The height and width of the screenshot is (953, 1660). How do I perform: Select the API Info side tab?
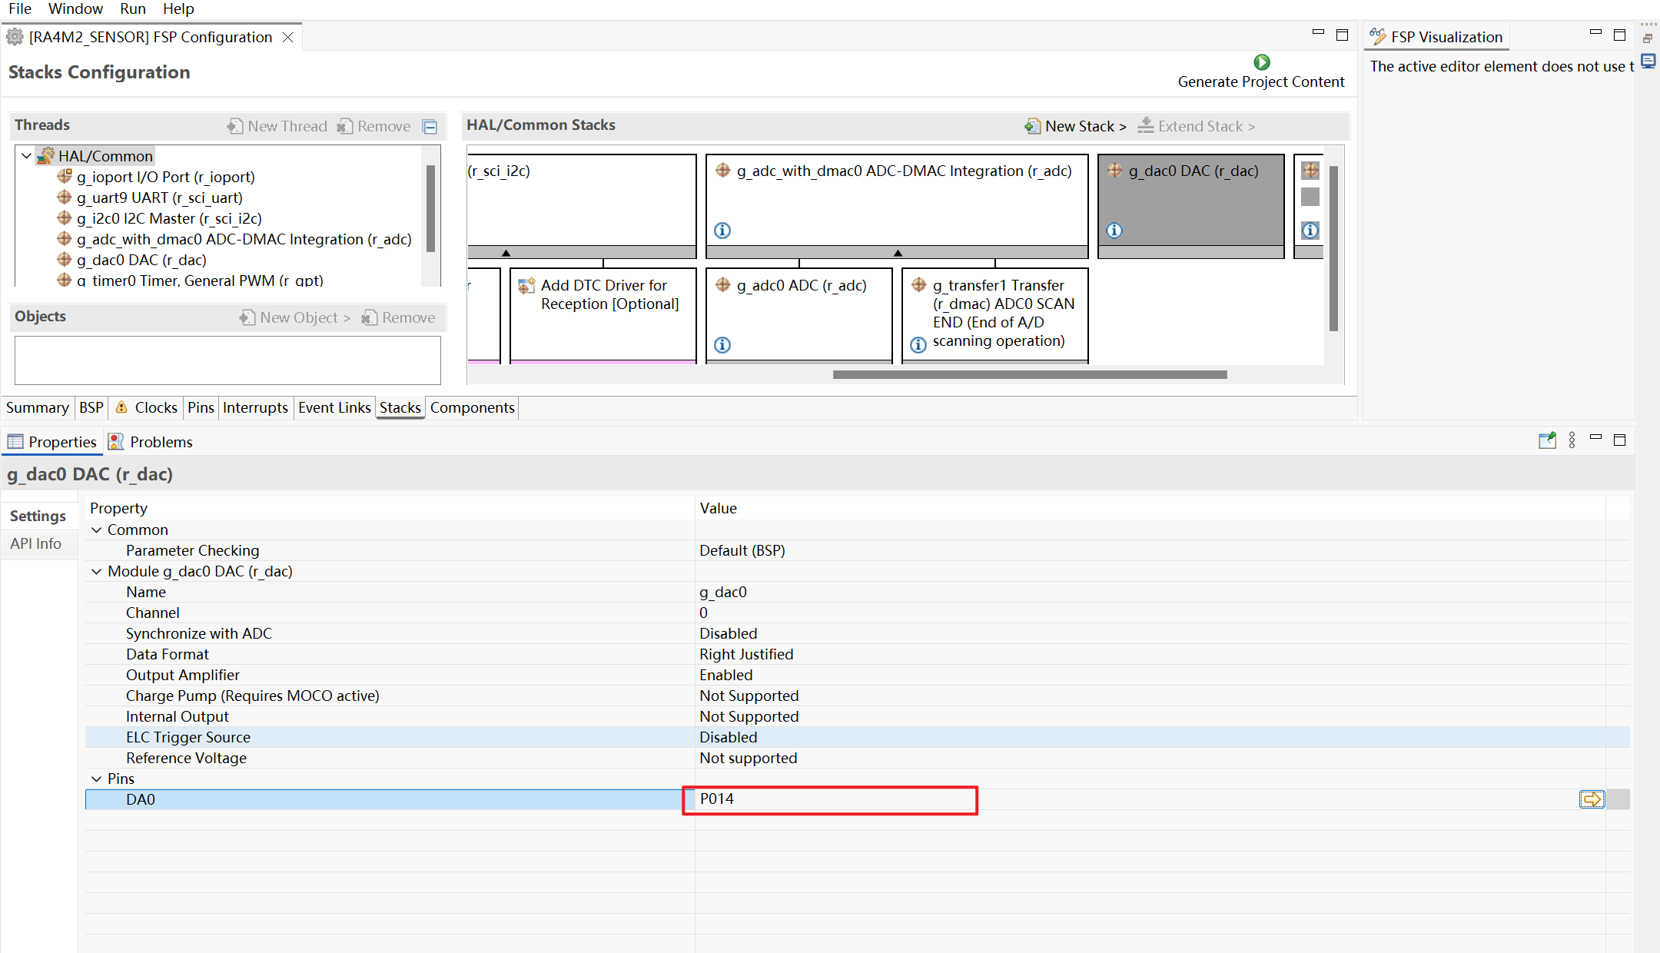coord(35,543)
